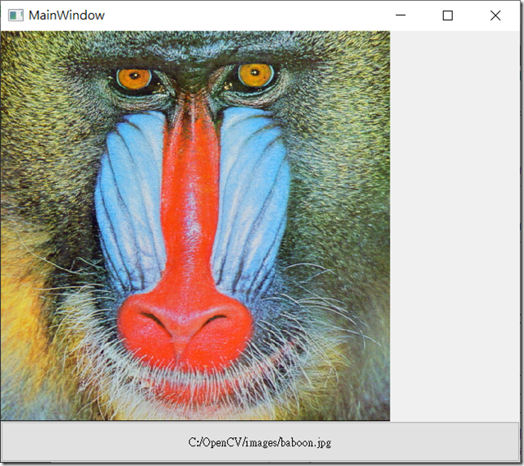Minimize the MainWindow window

[400, 16]
